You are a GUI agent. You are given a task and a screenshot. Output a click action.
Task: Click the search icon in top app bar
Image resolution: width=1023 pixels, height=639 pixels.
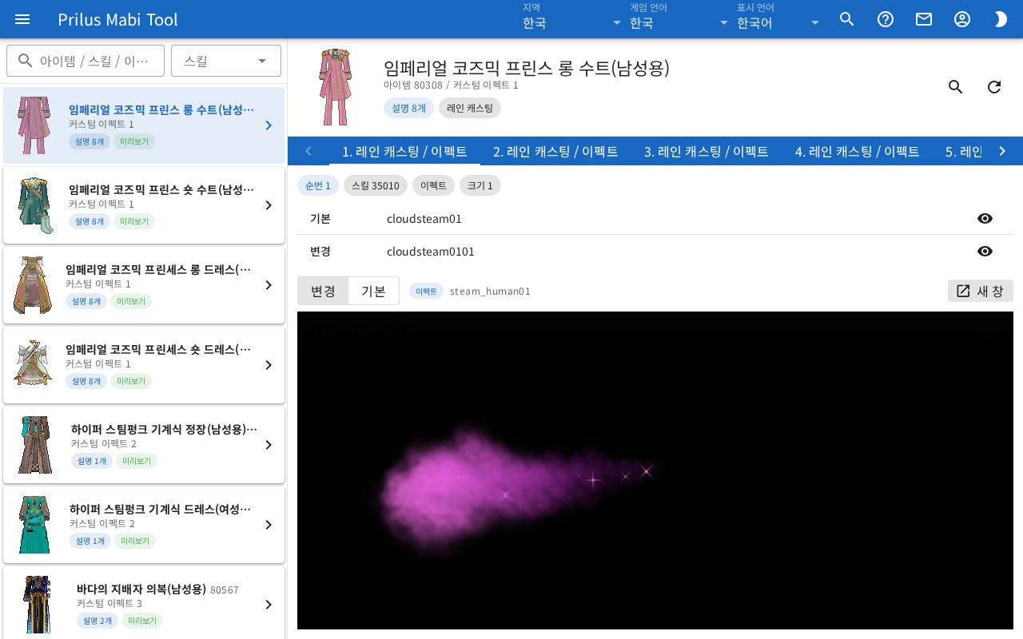coord(847,19)
